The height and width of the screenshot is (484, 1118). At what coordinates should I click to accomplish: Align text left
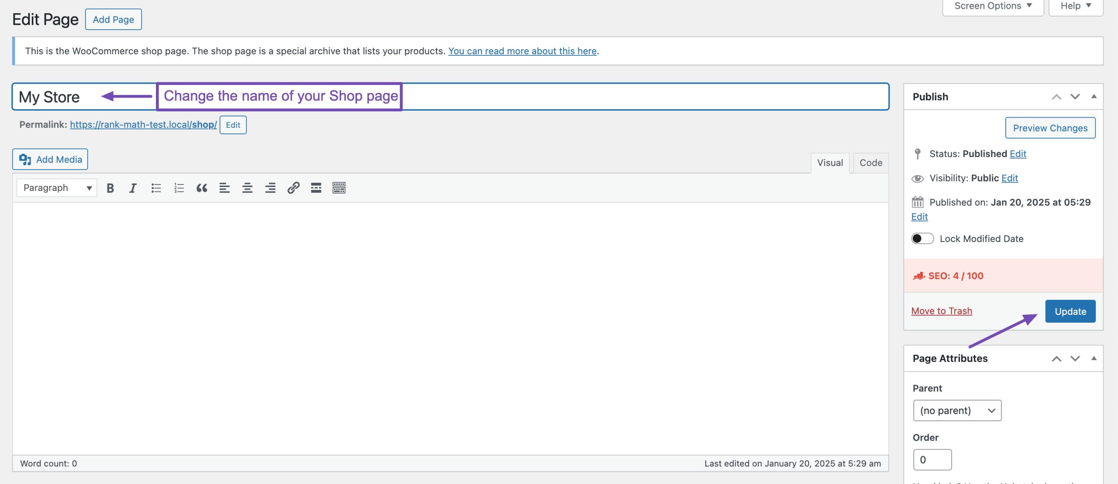[x=224, y=188]
